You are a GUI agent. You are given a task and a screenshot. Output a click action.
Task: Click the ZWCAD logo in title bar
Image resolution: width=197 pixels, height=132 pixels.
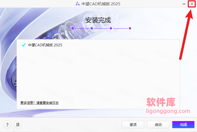(x=78, y=4)
